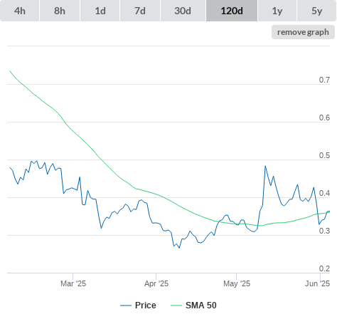Choose the 30d time range tab

click(183, 11)
